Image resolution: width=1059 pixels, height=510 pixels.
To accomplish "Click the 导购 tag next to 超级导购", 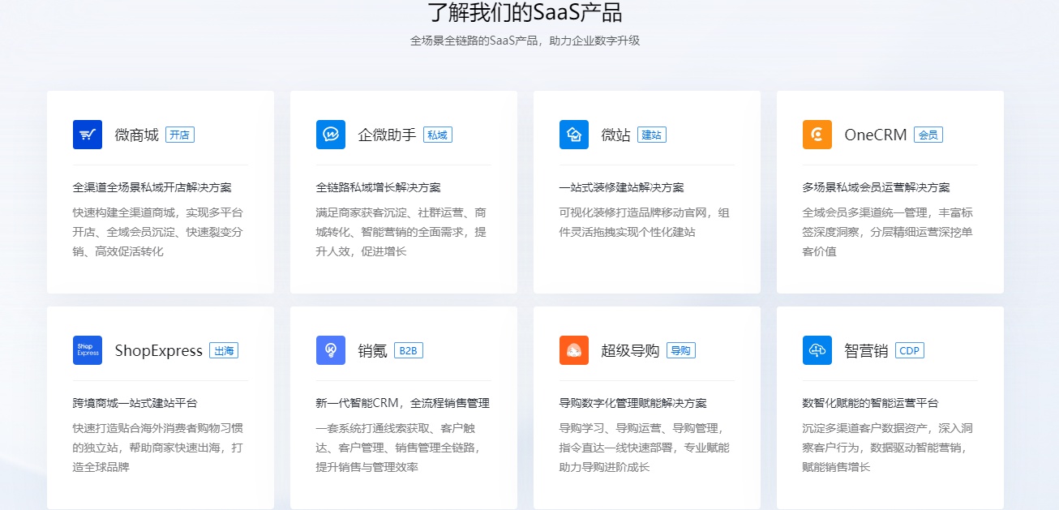I will coord(681,350).
